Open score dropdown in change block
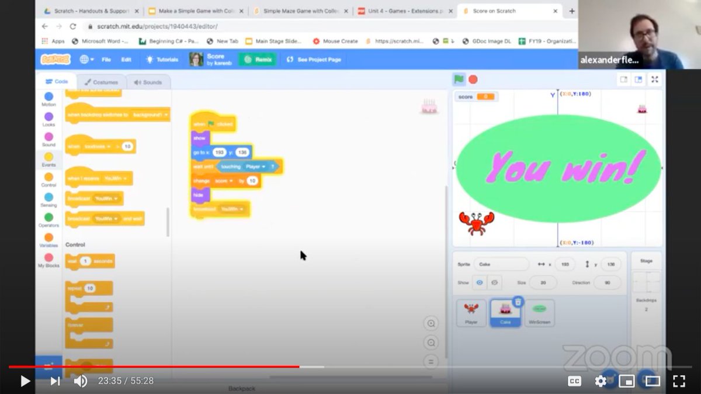Screen dimensions: 701x394 point(223,181)
